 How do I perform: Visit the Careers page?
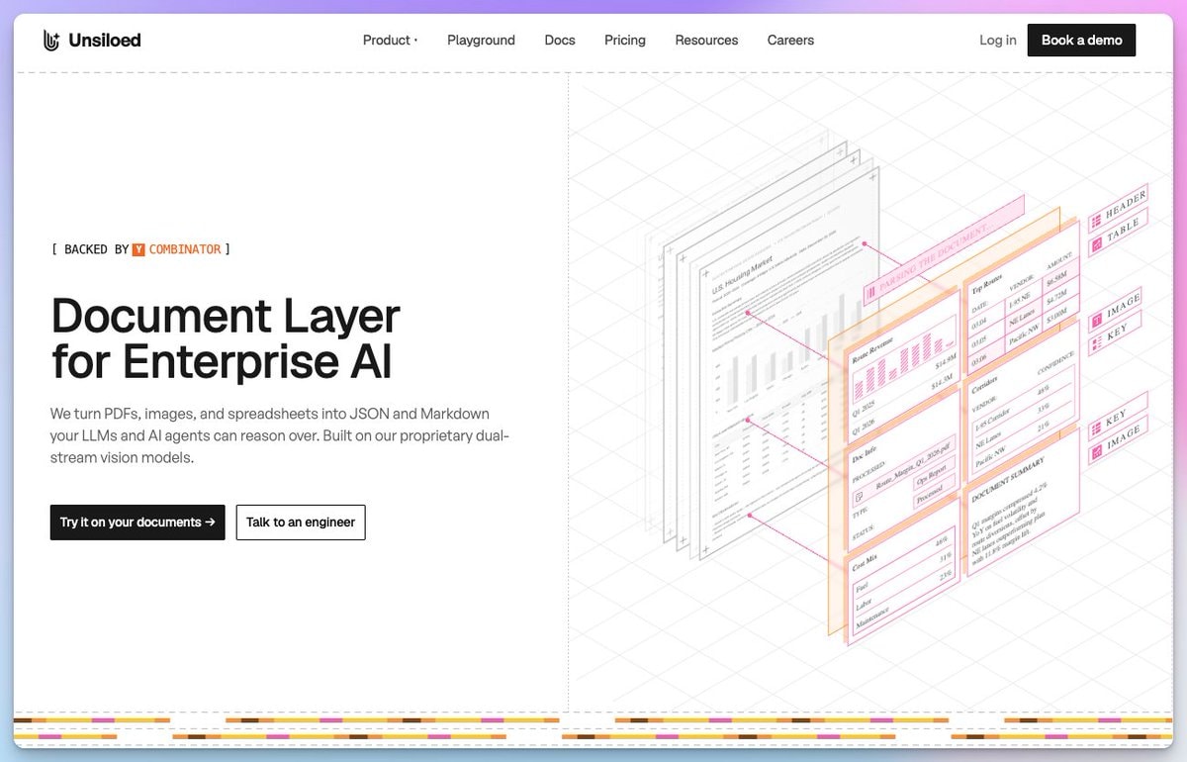(x=790, y=41)
